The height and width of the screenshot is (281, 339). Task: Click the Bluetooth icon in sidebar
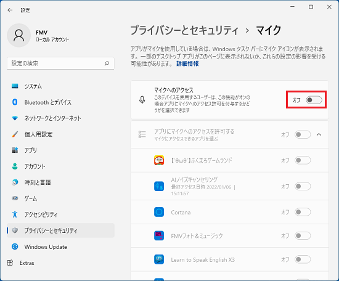15,102
